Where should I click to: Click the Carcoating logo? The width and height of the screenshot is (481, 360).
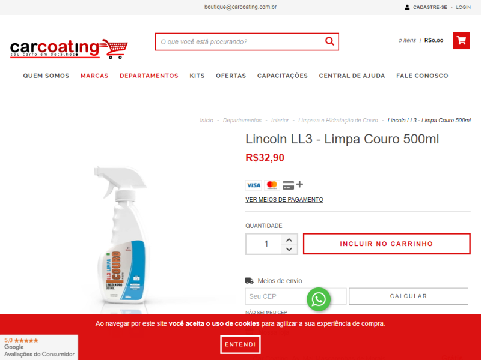tap(69, 49)
